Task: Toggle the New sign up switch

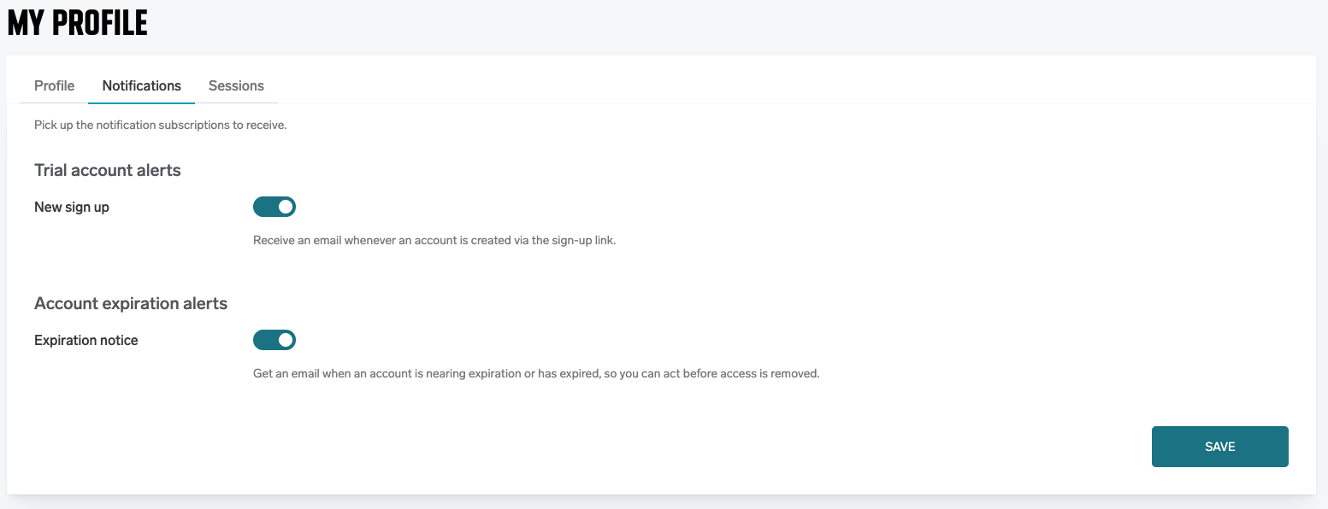Action: (x=274, y=207)
